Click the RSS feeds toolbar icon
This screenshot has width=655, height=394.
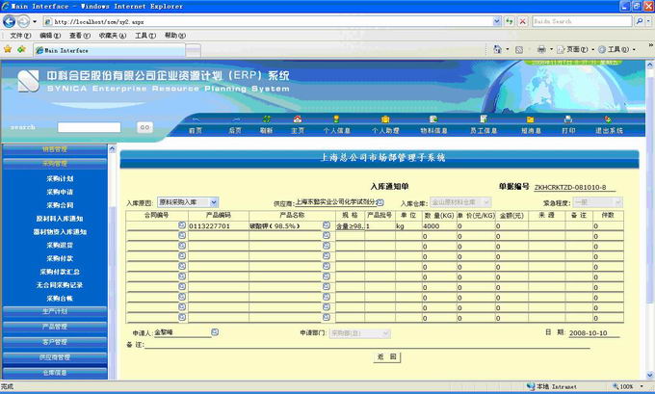coord(519,50)
